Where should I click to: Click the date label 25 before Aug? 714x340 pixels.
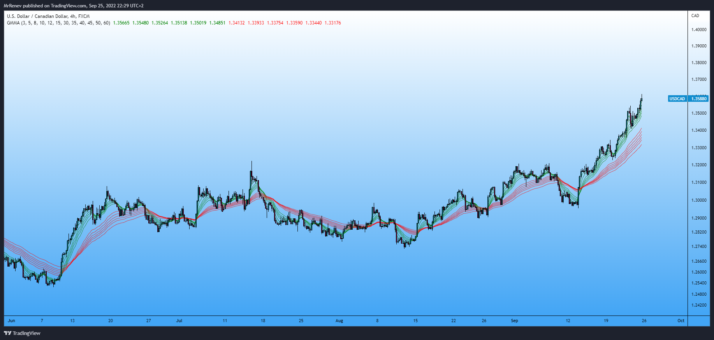click(x=301, y=321)
